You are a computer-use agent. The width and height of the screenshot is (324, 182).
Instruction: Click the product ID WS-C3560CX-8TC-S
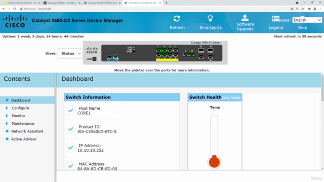click(97, 131)
